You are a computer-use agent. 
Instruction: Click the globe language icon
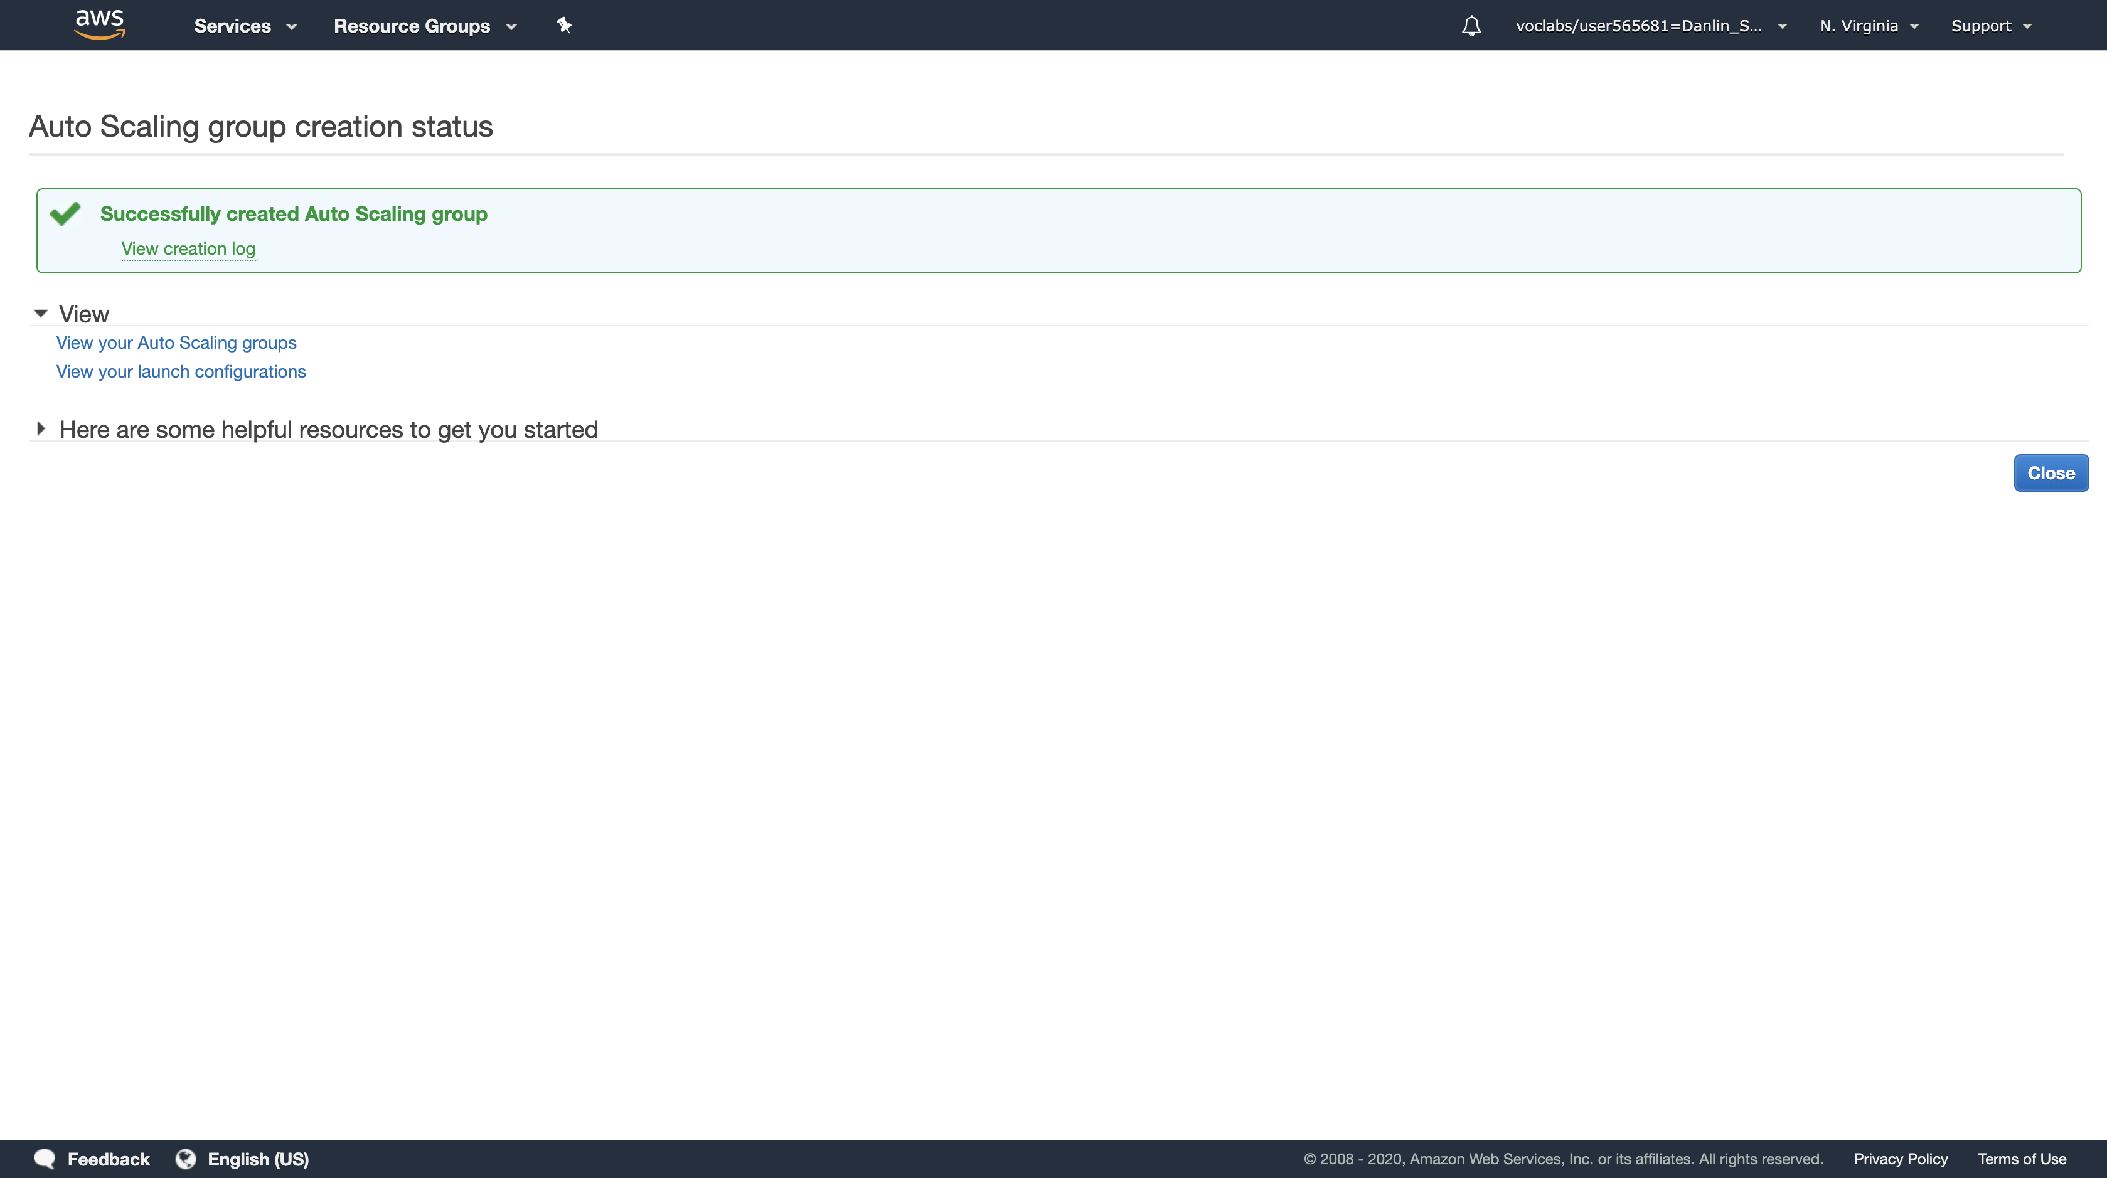pos(186,1159)
